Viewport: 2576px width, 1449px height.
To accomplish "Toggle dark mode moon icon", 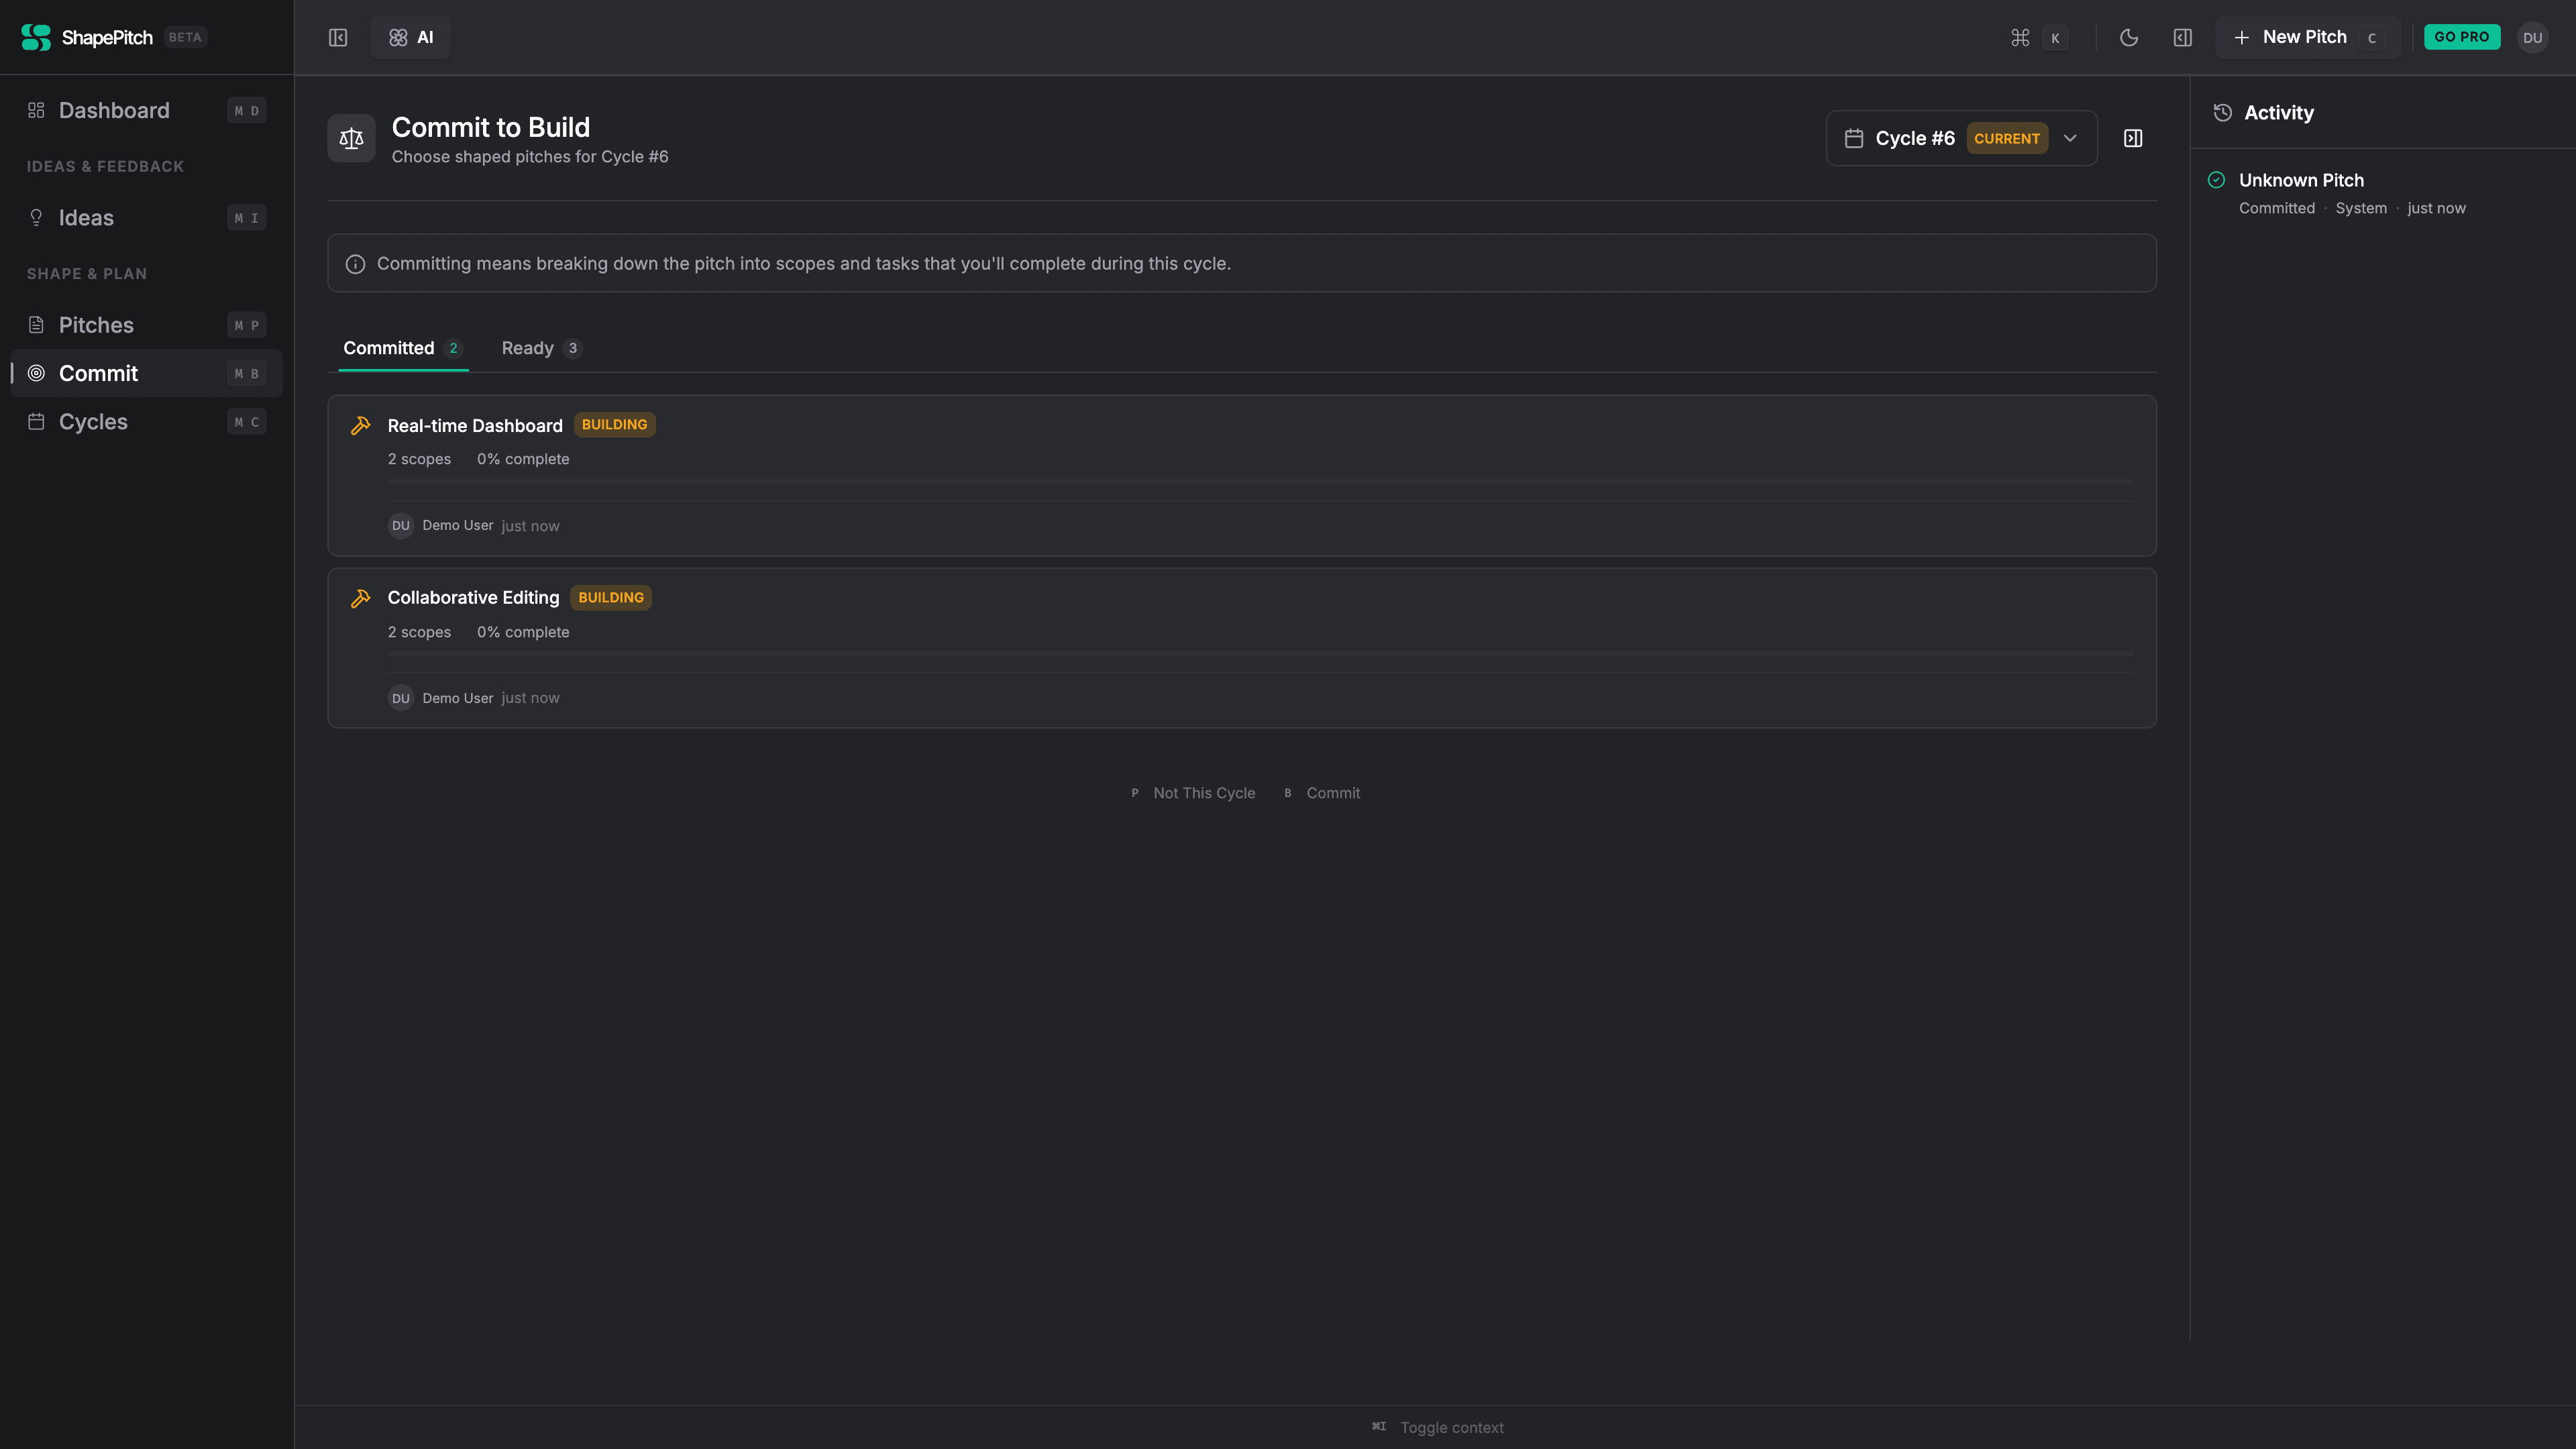I will point(2129,37).
